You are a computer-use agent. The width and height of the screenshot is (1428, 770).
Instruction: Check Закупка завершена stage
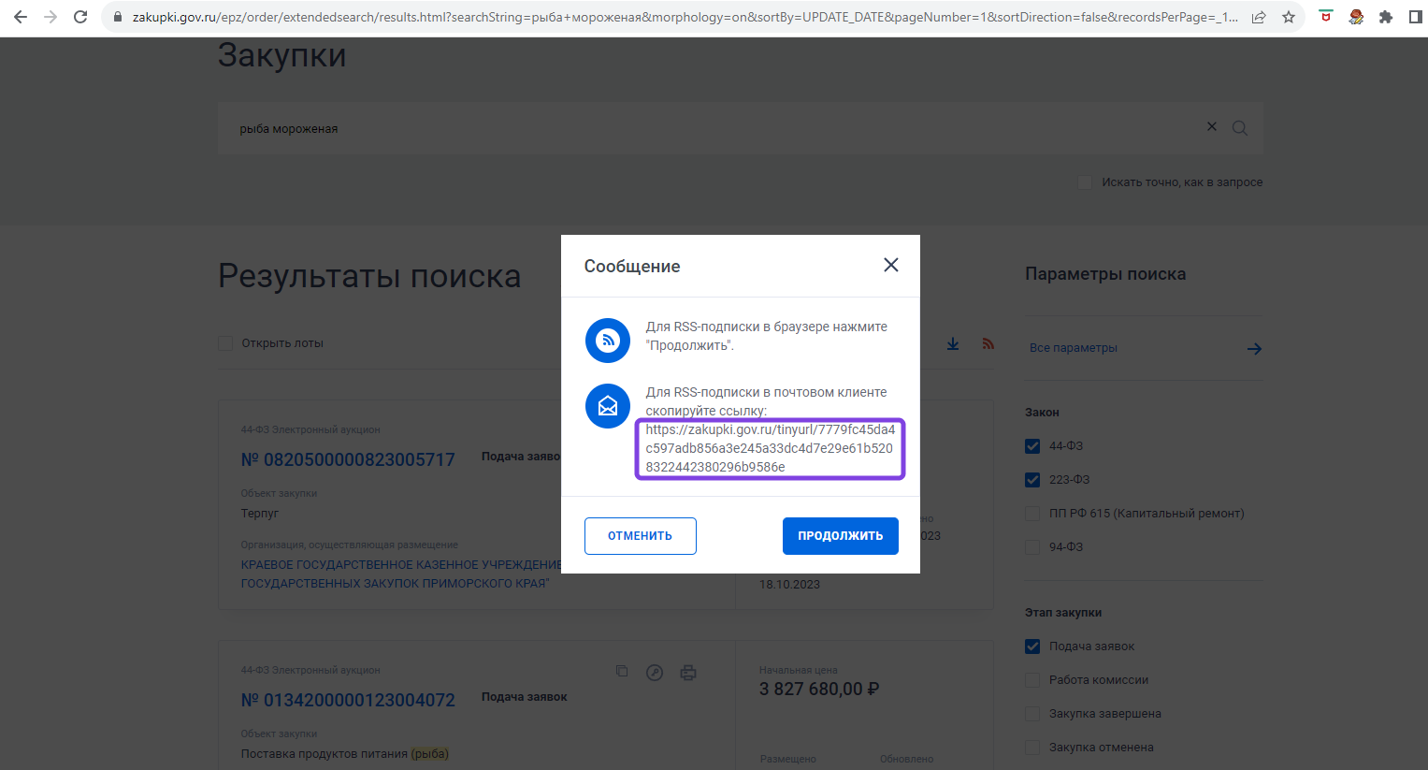pos(1032,714)
